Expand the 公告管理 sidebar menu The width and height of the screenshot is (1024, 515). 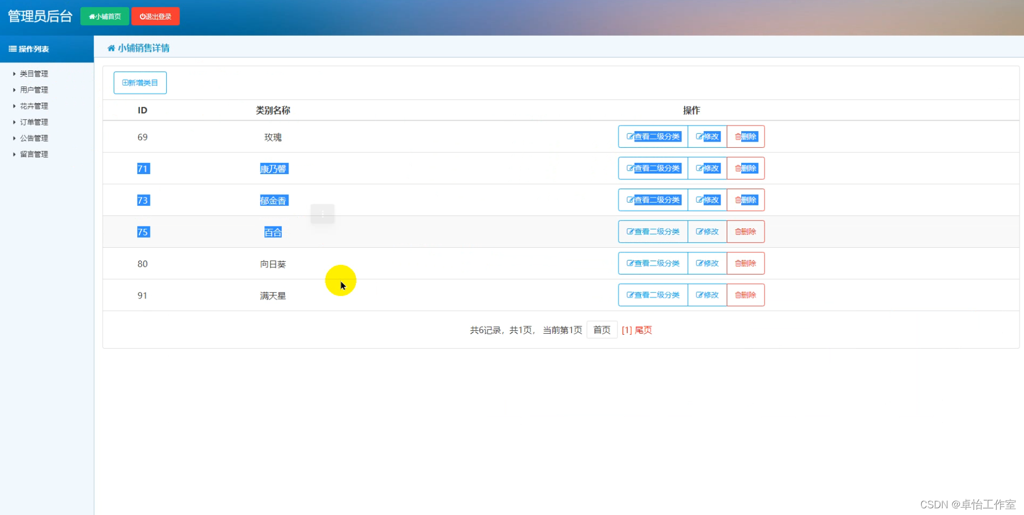34,138
